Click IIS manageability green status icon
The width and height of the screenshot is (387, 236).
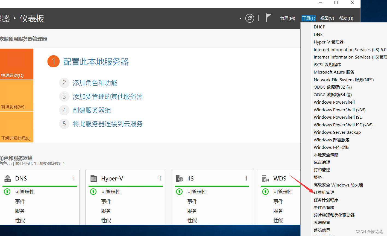tap(179, 192)
